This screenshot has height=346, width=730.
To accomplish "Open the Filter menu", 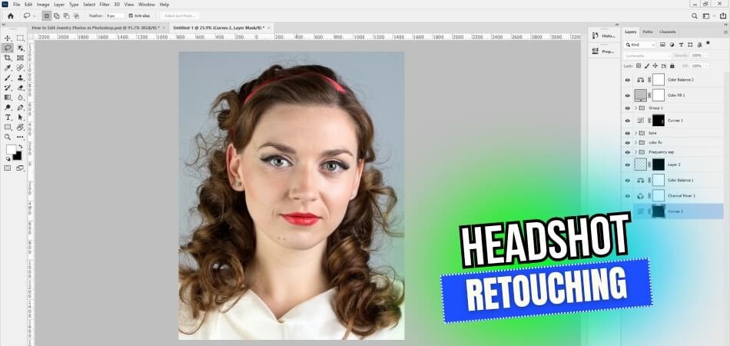I will (105, 4).
